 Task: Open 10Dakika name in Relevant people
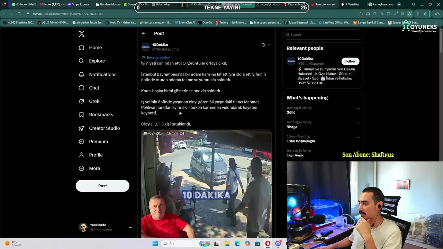(x=305, y=59)
